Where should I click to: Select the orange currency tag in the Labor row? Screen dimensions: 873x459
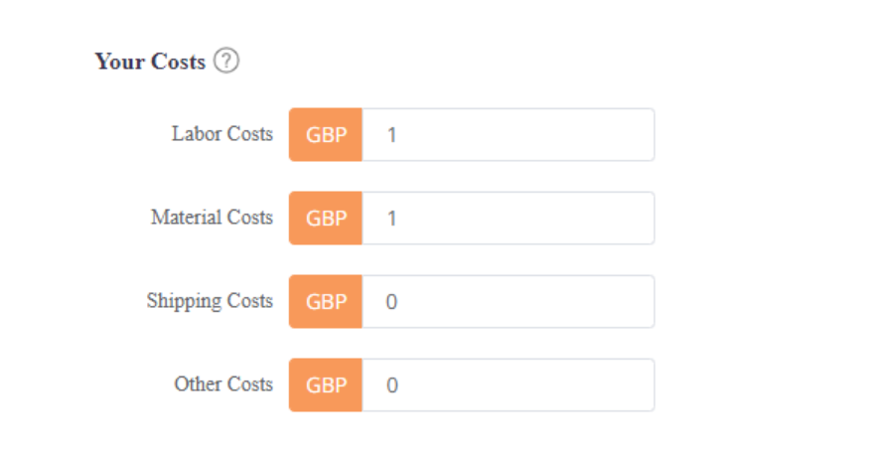tap(326, 134)
